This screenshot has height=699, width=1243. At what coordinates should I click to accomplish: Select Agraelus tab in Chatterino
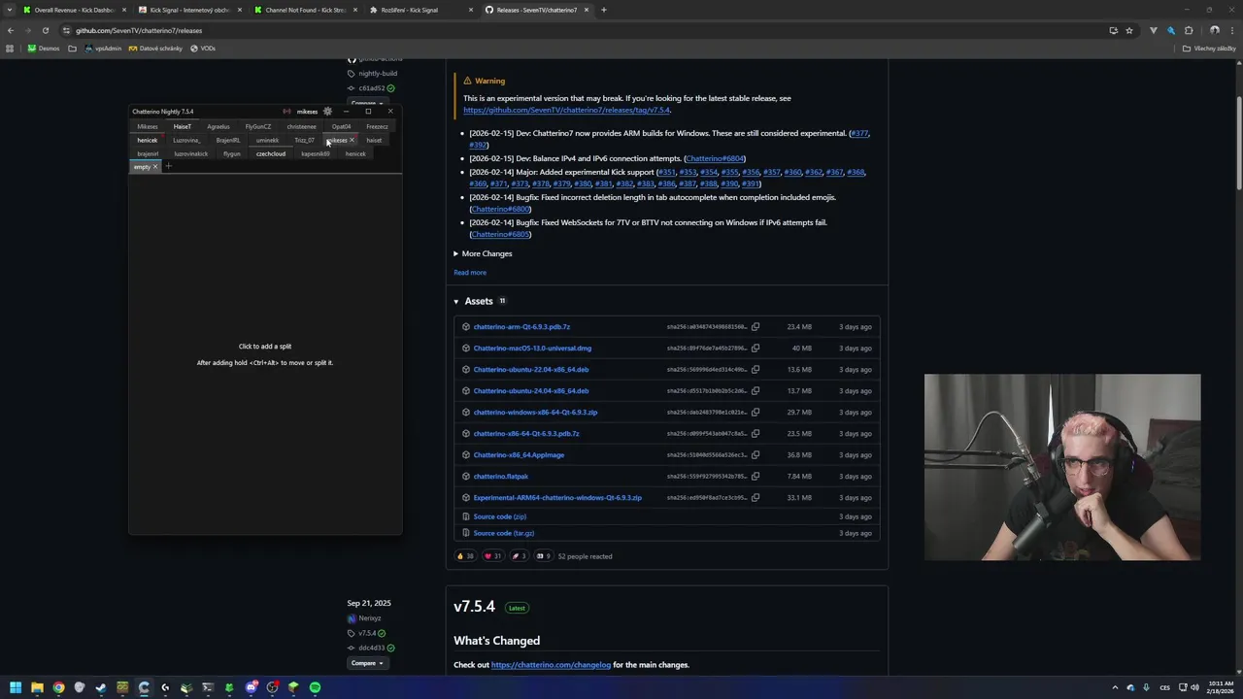tap(218, 126)
